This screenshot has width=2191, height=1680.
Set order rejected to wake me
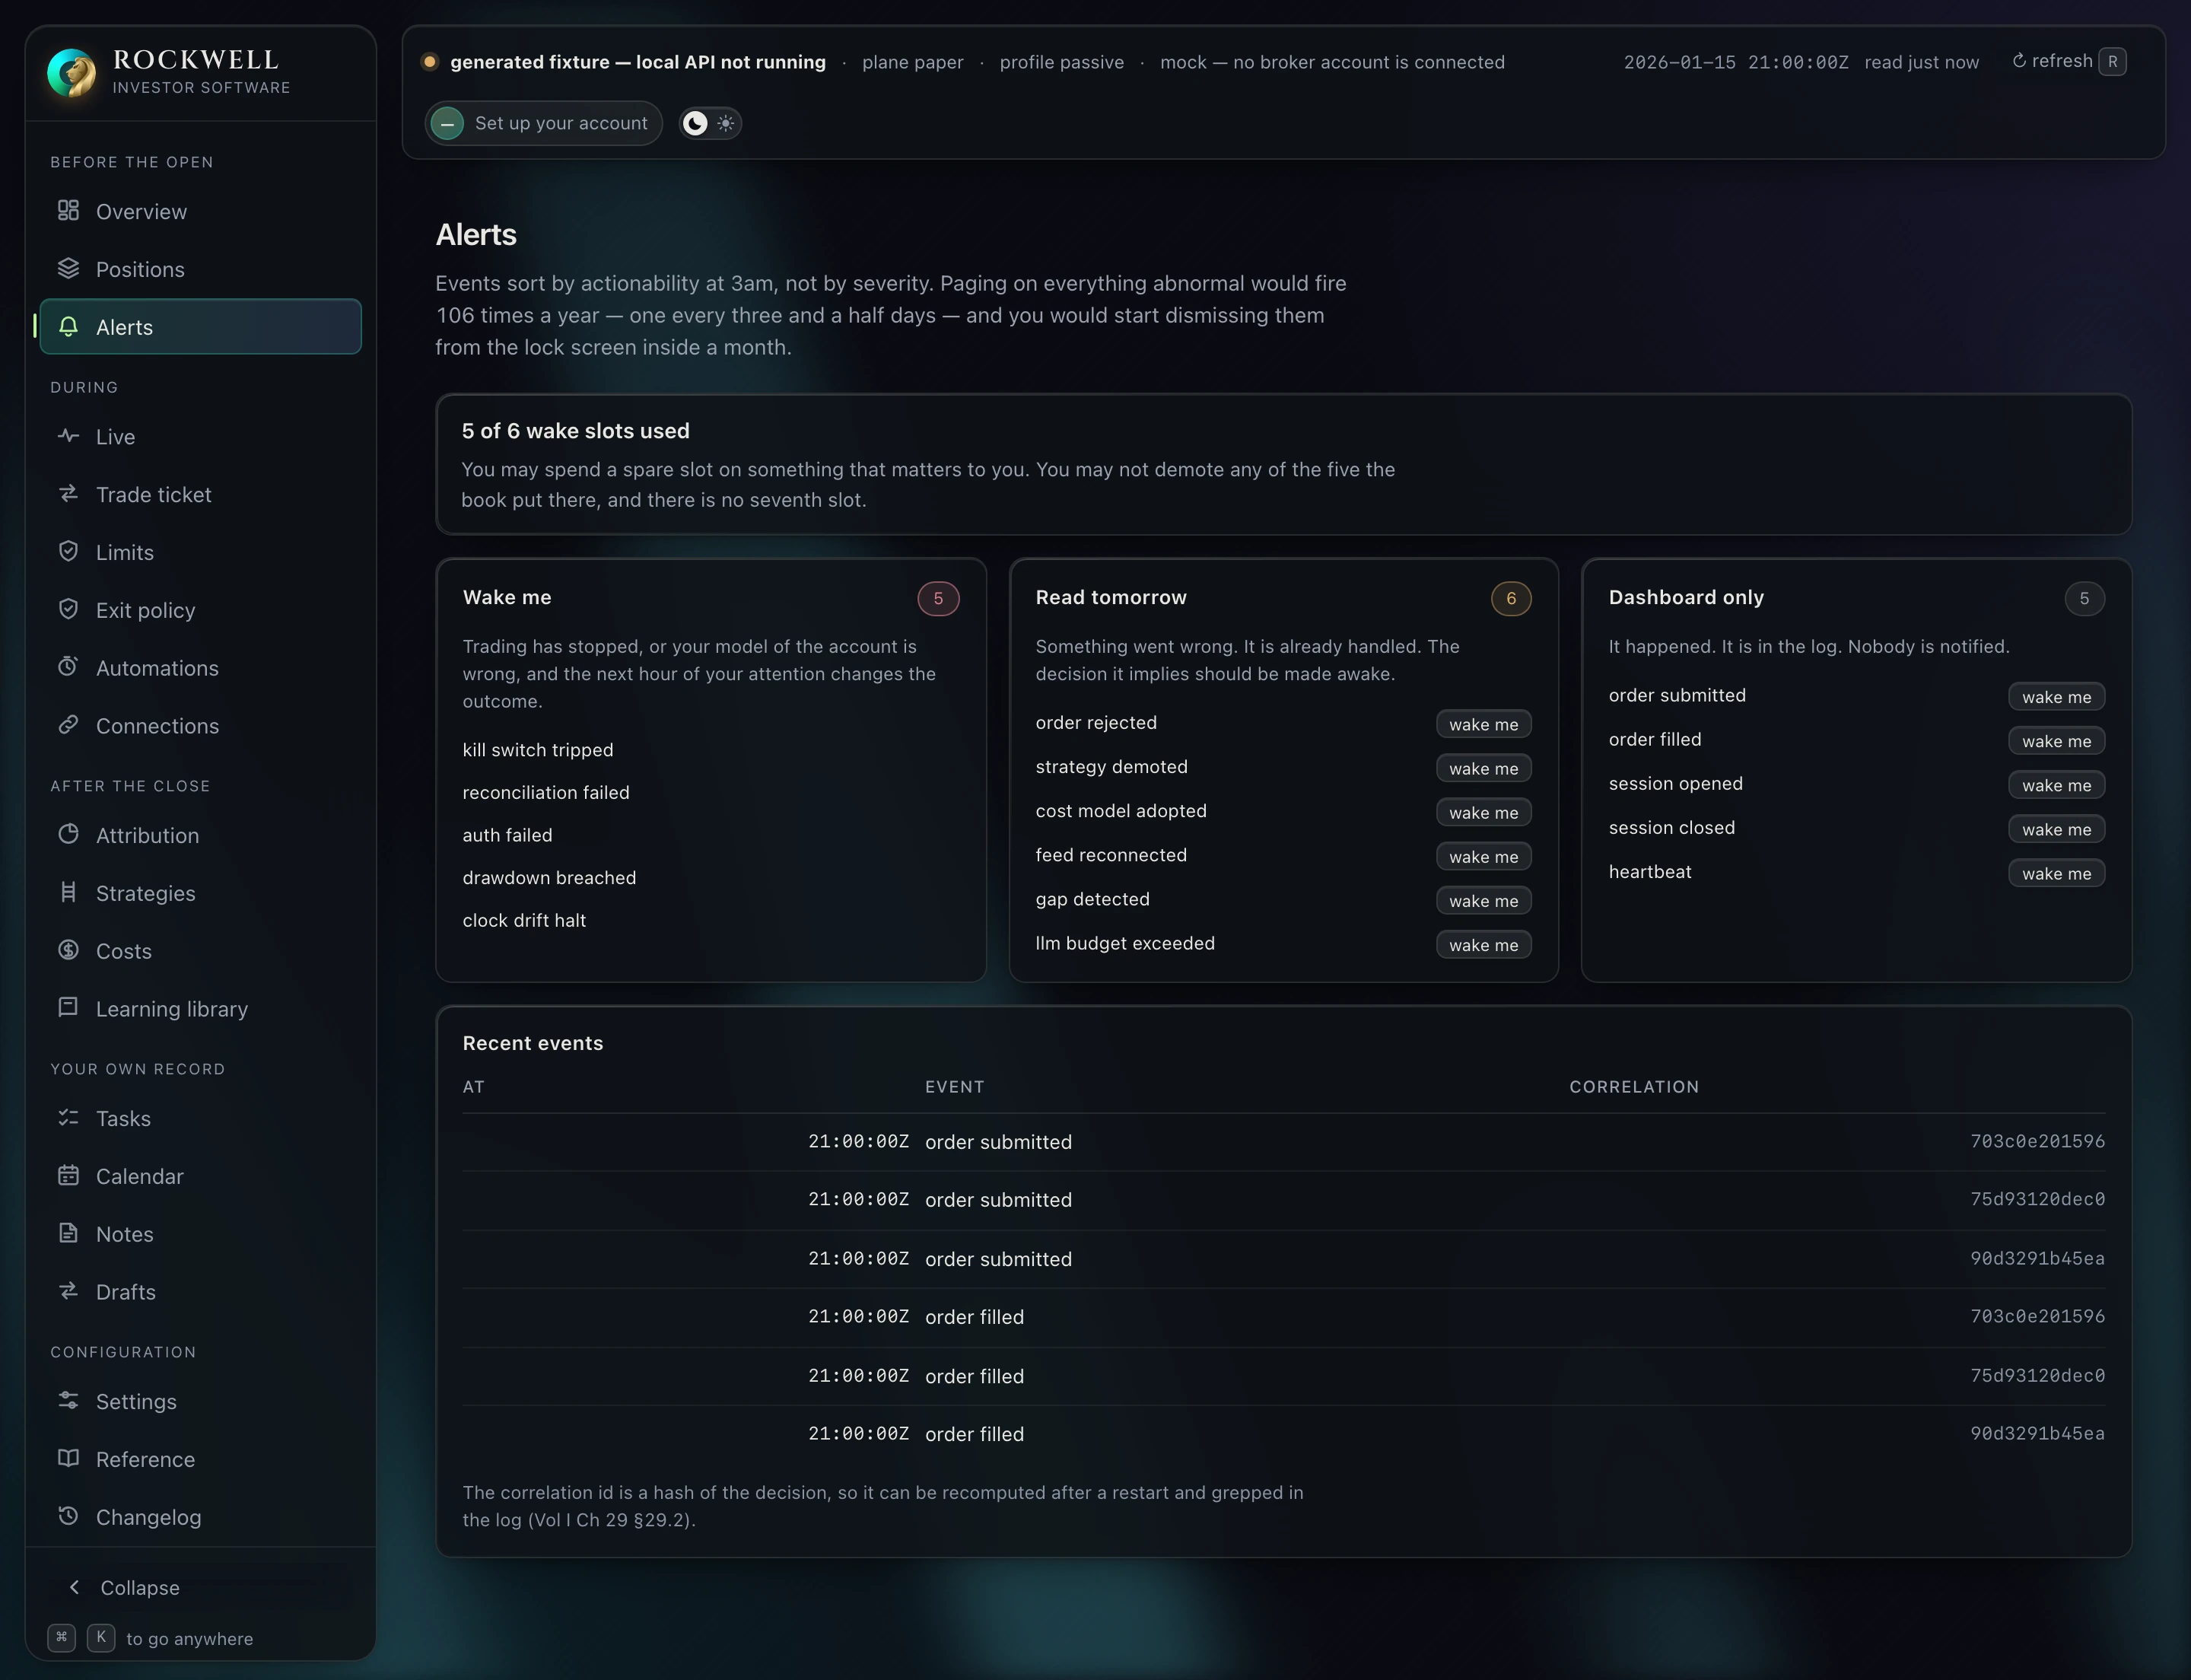pos(1483,724)
